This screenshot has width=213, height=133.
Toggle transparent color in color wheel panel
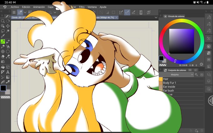[163, 65]
